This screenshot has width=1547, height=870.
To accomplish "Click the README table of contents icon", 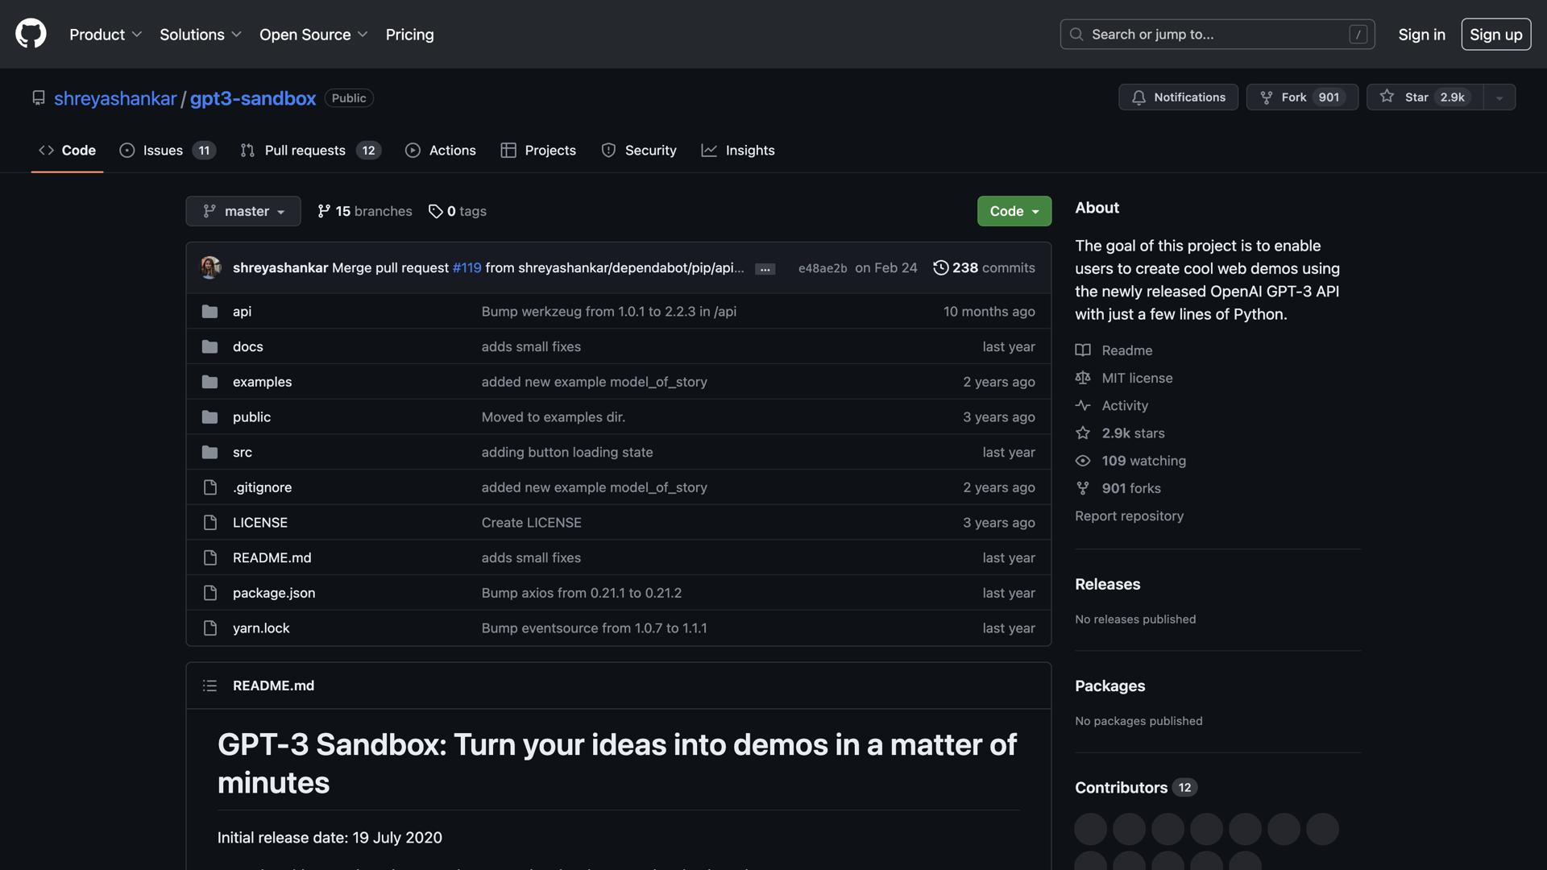I will pyautogui.click(x=209, y=686).
